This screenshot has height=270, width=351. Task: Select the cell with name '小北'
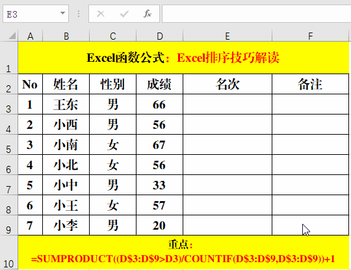pos(66,165)
